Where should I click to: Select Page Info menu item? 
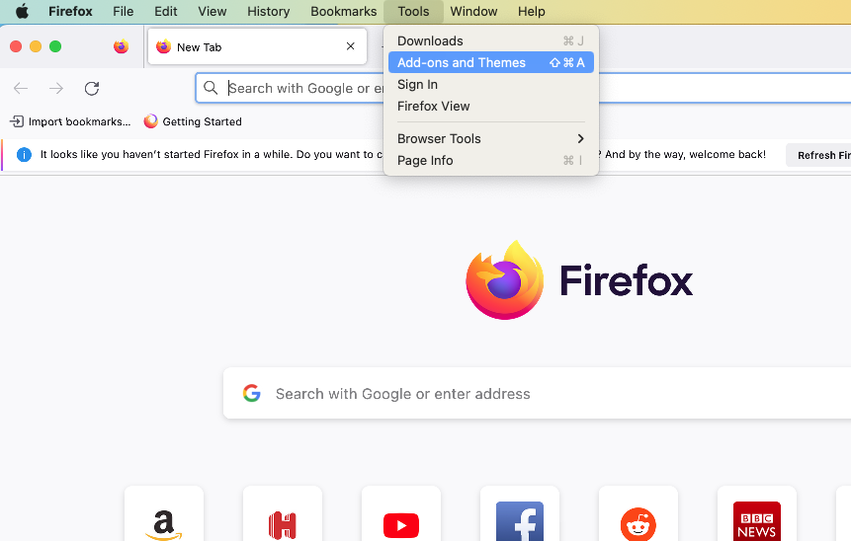click(491, 161)
